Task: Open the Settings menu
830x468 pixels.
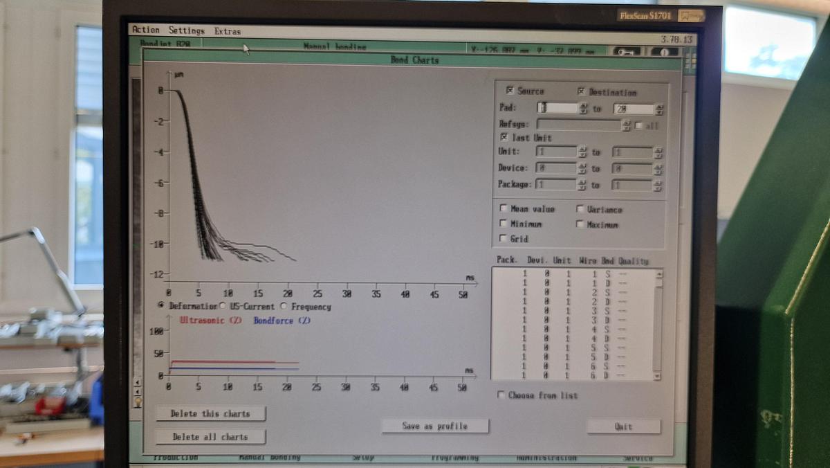Action: click(187, 30)
